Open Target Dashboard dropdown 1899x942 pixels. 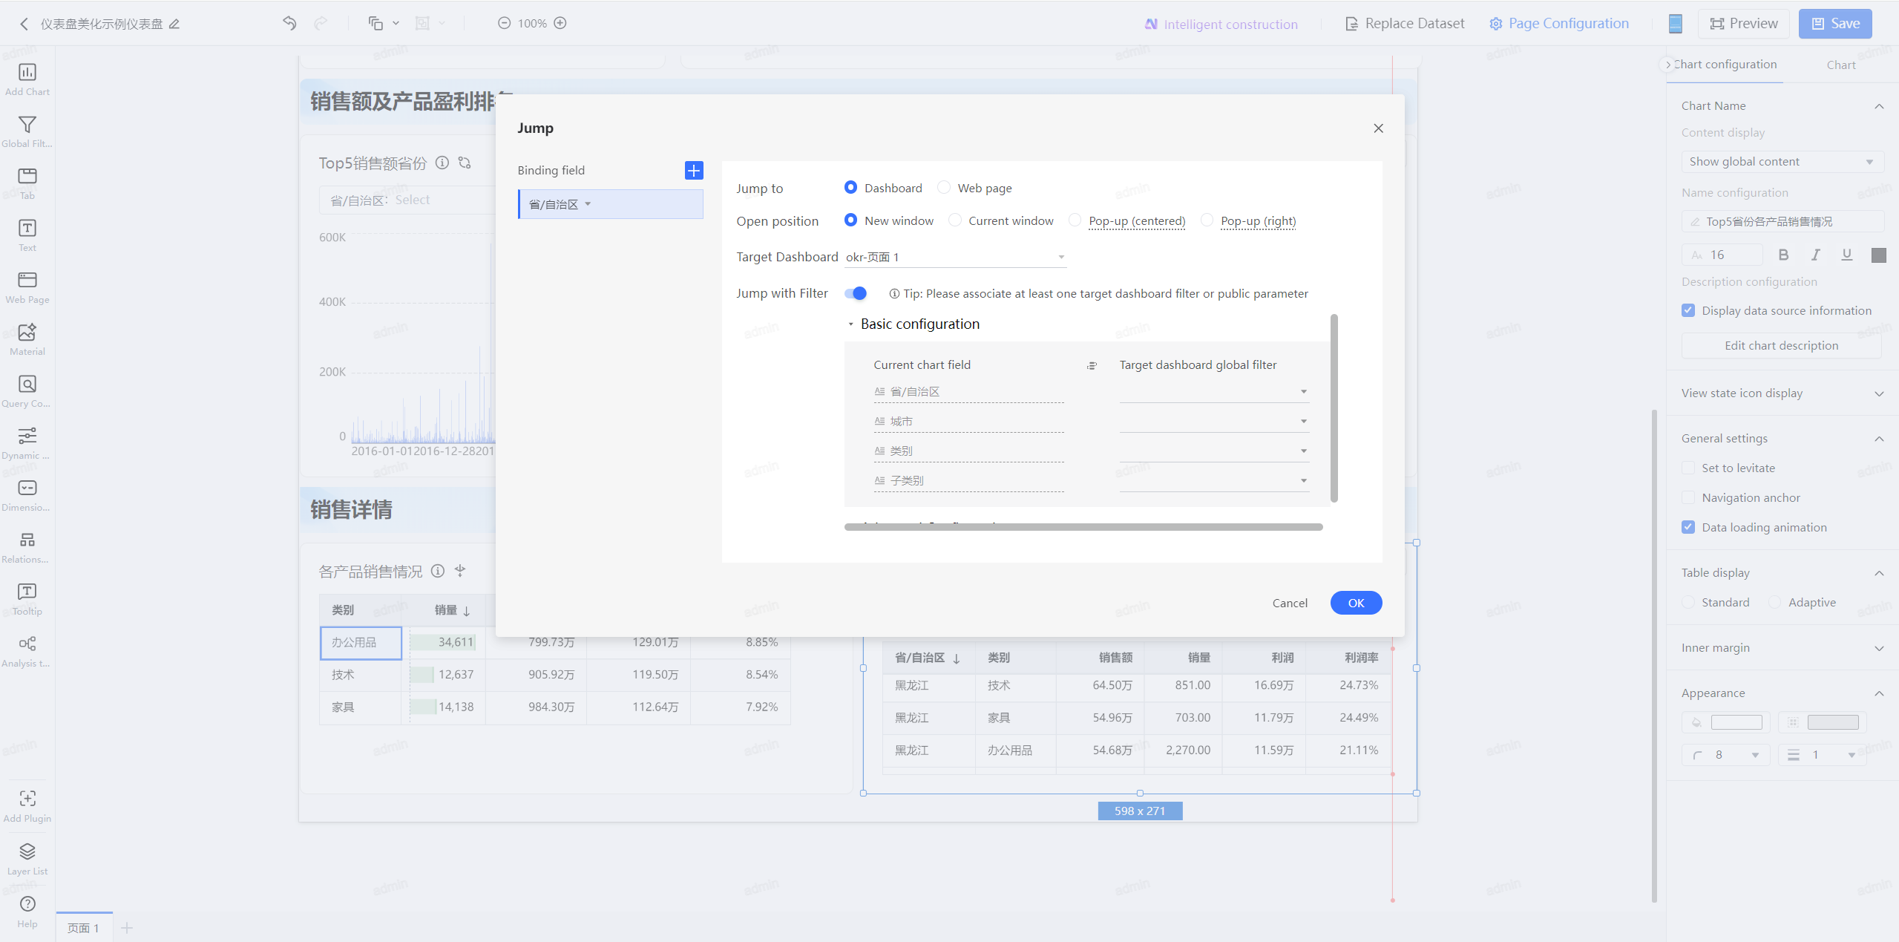tap(956, 257)
